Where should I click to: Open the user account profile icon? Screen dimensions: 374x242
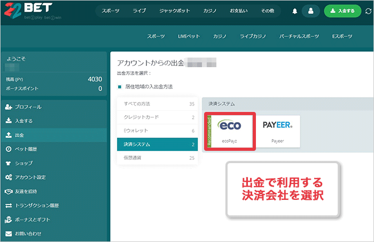(310, 11)
